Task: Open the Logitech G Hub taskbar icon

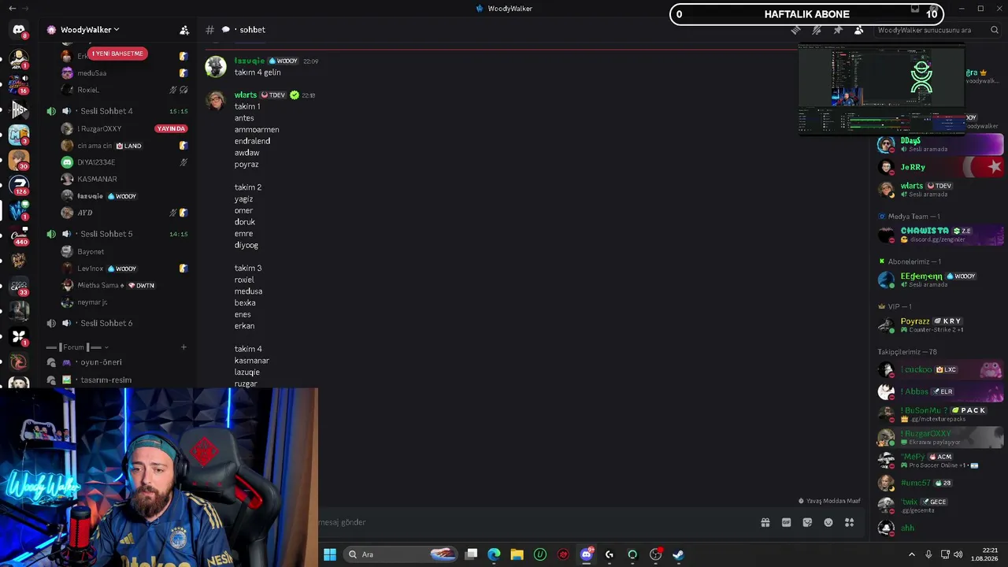Action: [x=609, y=554]
